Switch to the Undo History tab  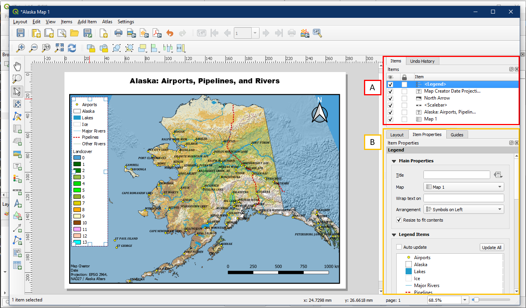[x=422, y=61]
